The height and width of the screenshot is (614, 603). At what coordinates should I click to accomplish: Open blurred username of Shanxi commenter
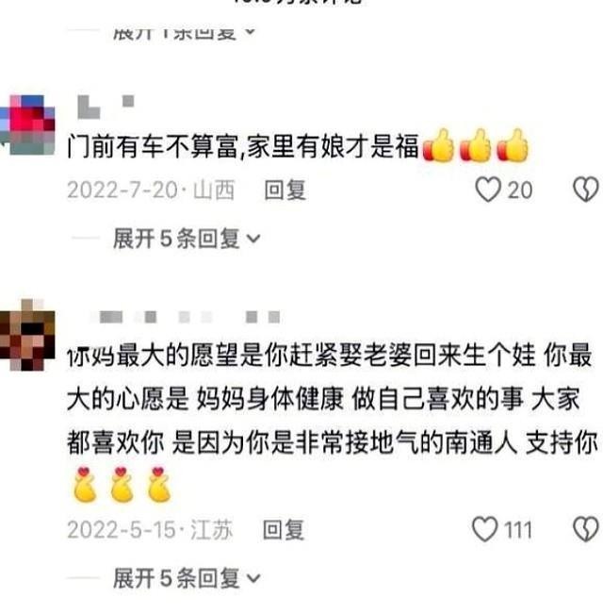[x=106, y=107]
